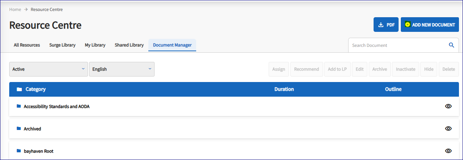Click Resource Centre breadcrumb
The width and height of the screenshot is (463, 160).
[47, 10]
